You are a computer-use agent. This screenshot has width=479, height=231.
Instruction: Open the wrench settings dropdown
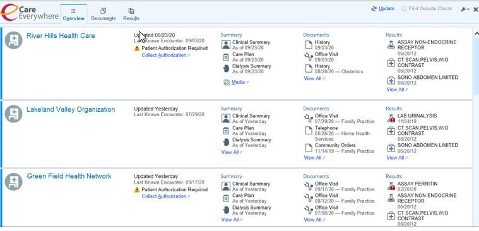(x=465, y=9)
